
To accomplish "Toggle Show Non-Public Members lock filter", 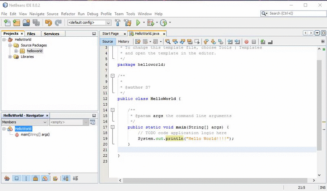I will [36, 178].
